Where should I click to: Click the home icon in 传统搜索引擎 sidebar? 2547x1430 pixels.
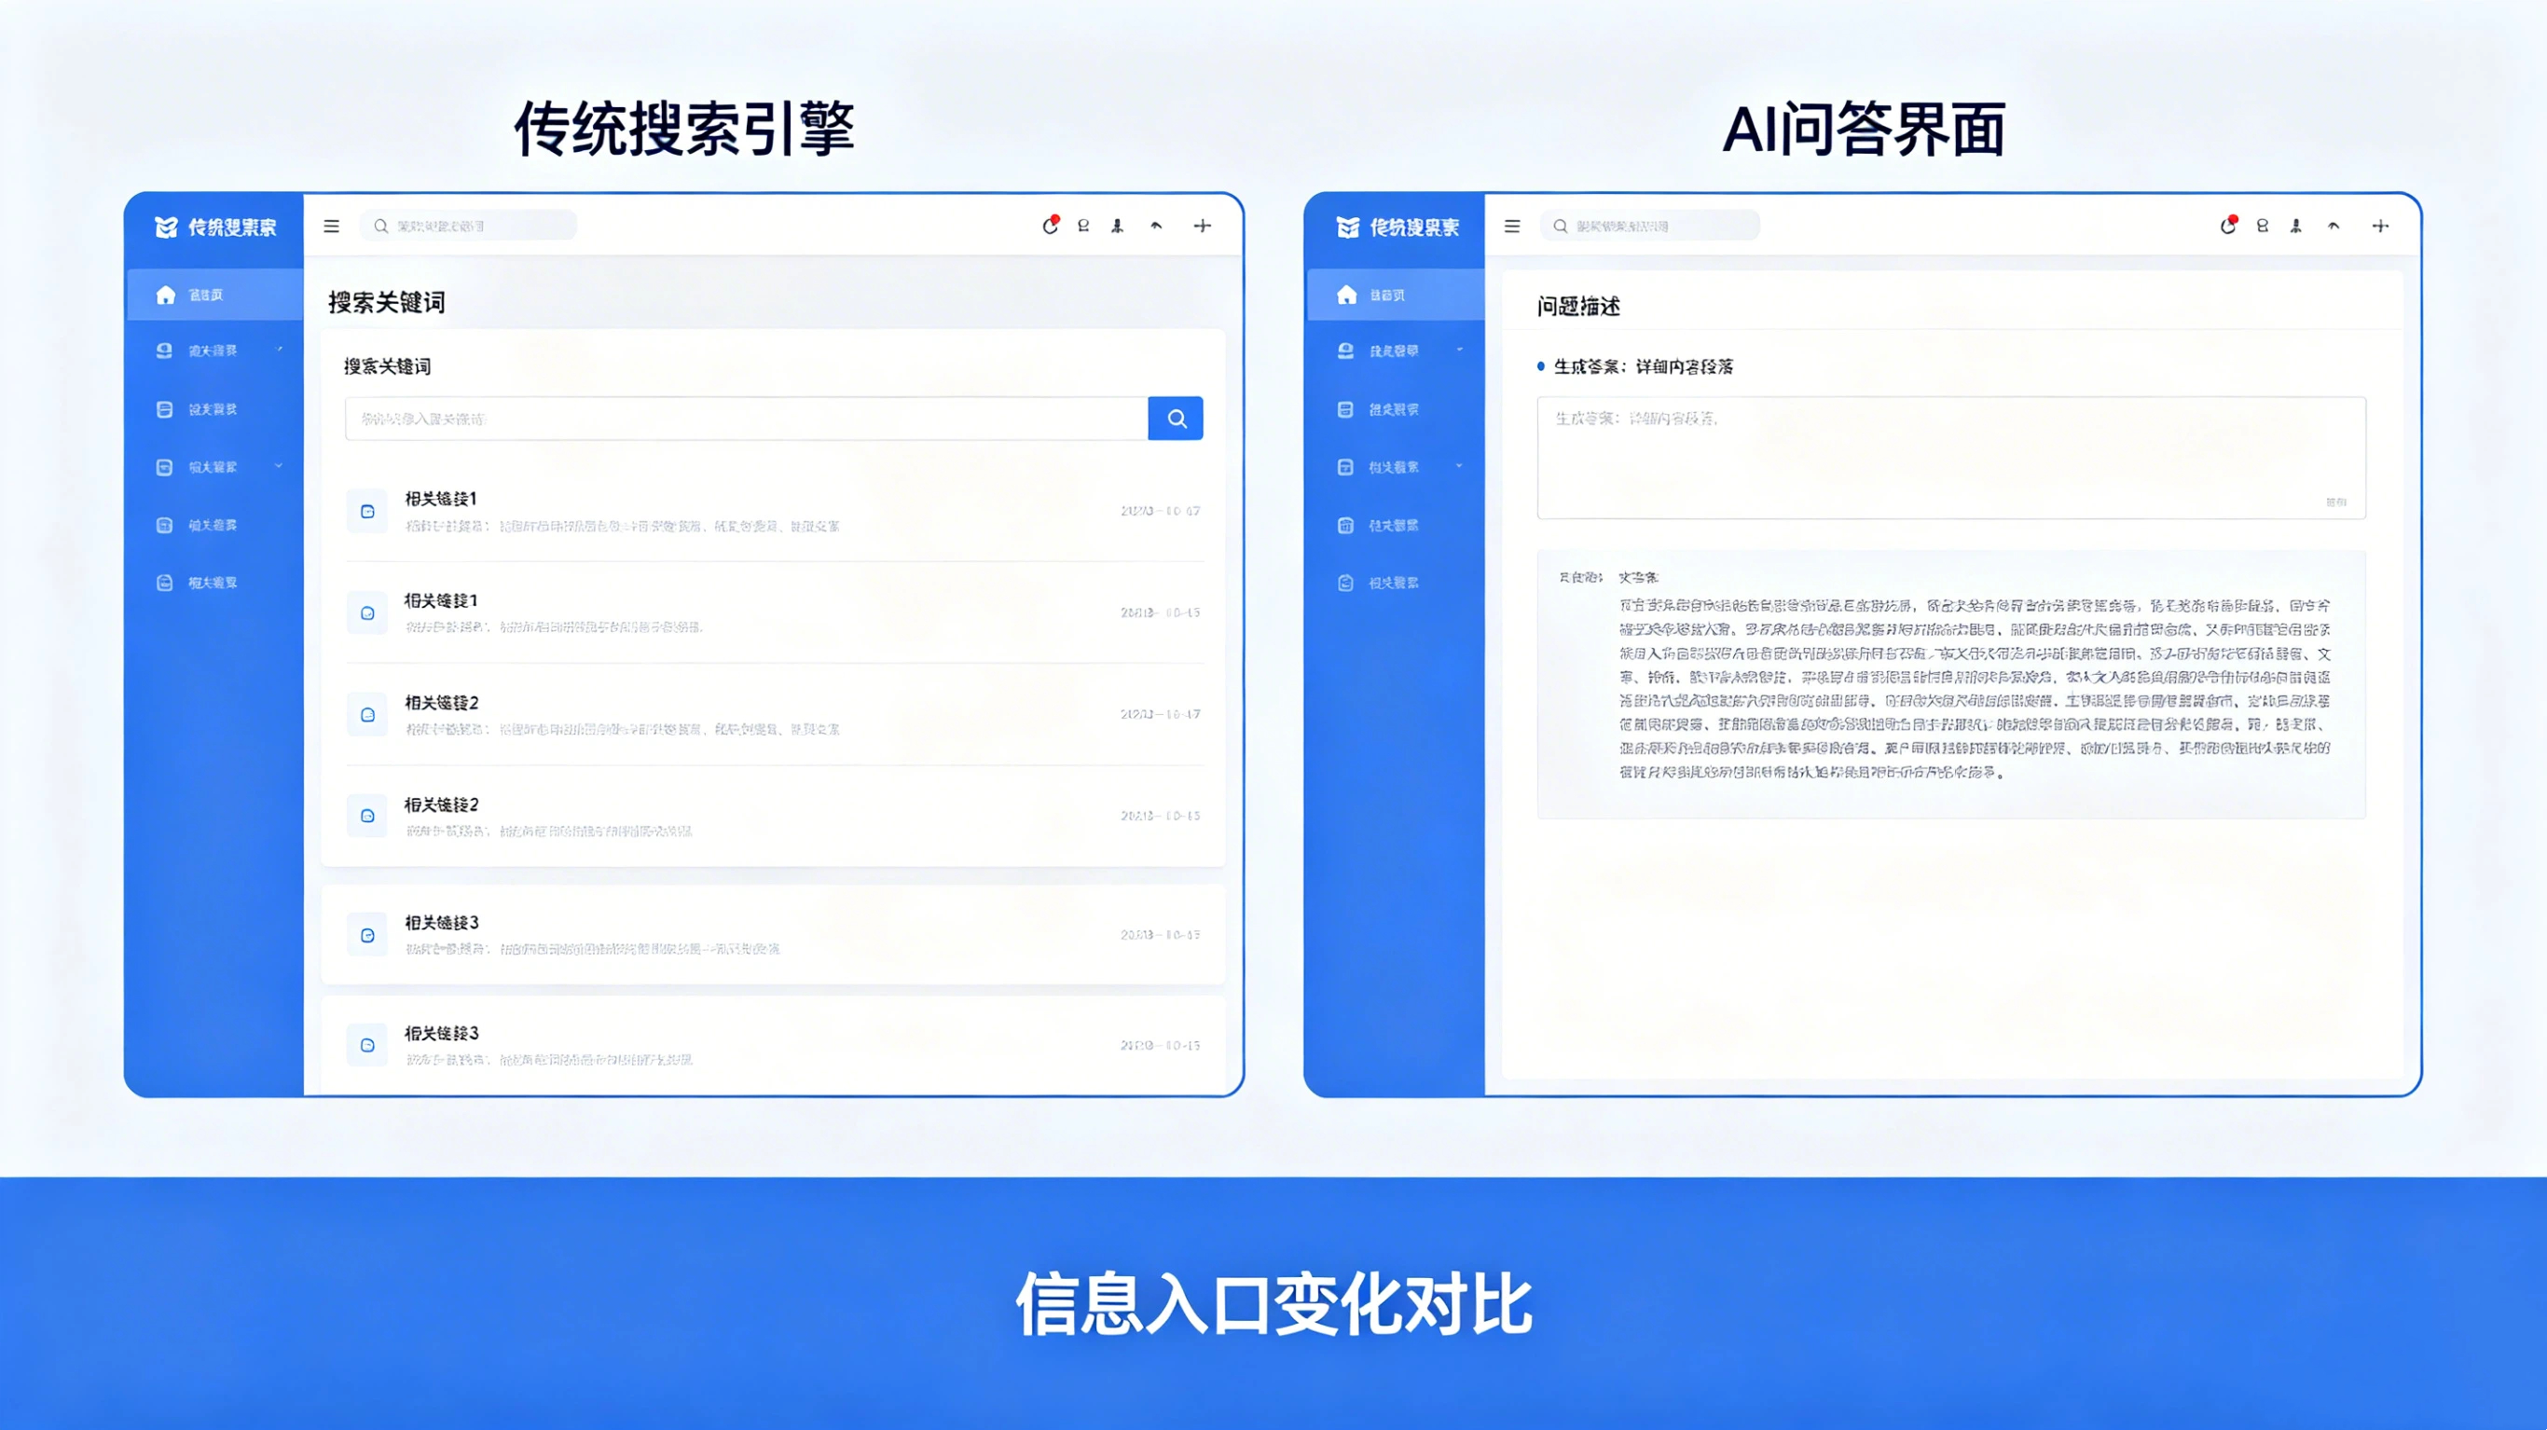click(165, 295)
